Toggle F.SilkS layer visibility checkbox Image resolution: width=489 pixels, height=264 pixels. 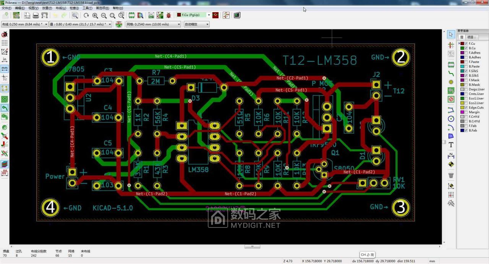466,71
